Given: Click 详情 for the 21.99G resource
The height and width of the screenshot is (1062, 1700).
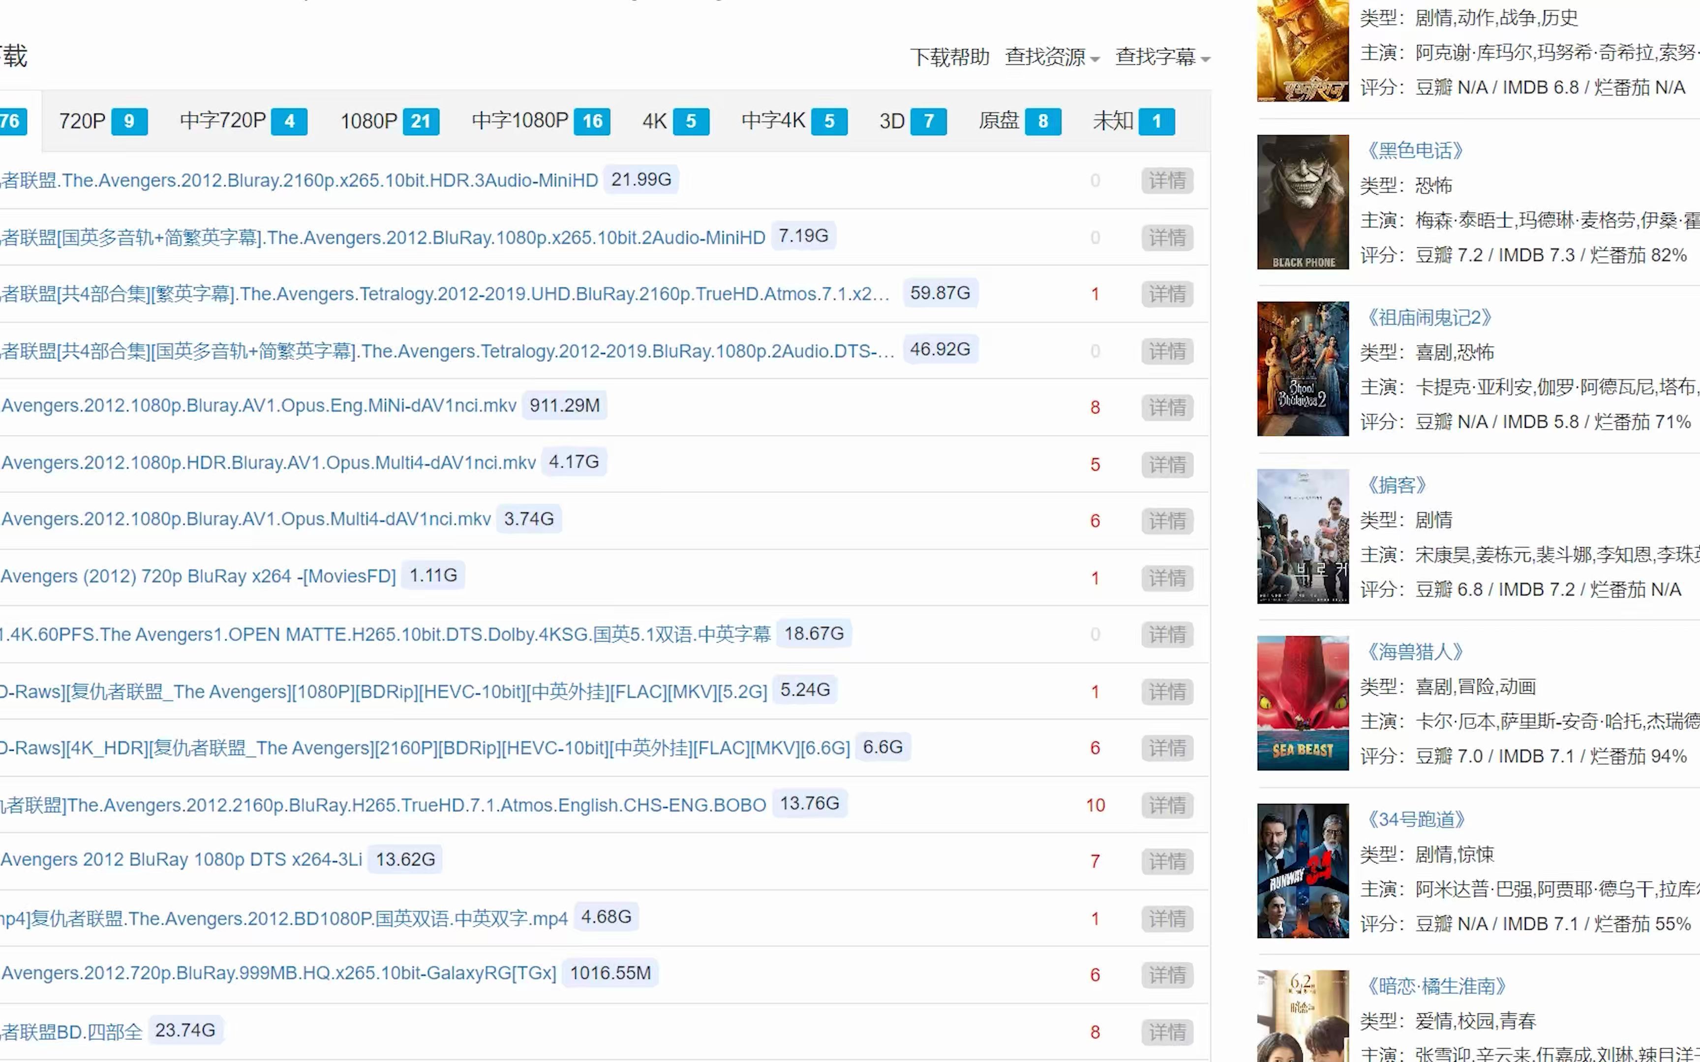Looking at the screenshot, I should coord(1167,180).
